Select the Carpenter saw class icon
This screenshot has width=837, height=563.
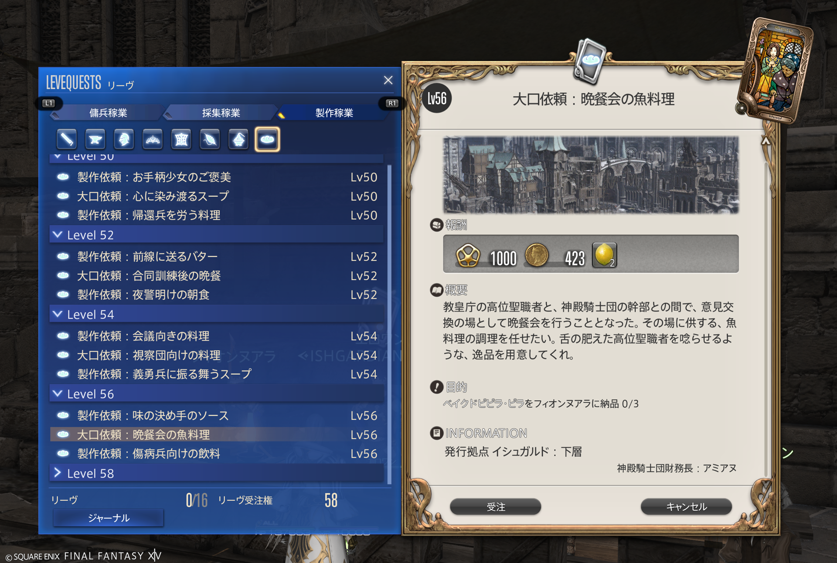(x=67, y=139)
